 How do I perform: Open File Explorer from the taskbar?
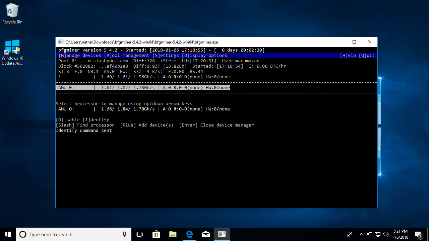click(x=173, y=234)
